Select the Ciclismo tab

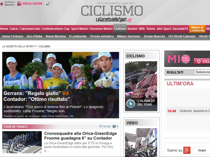tap(120, 29)
